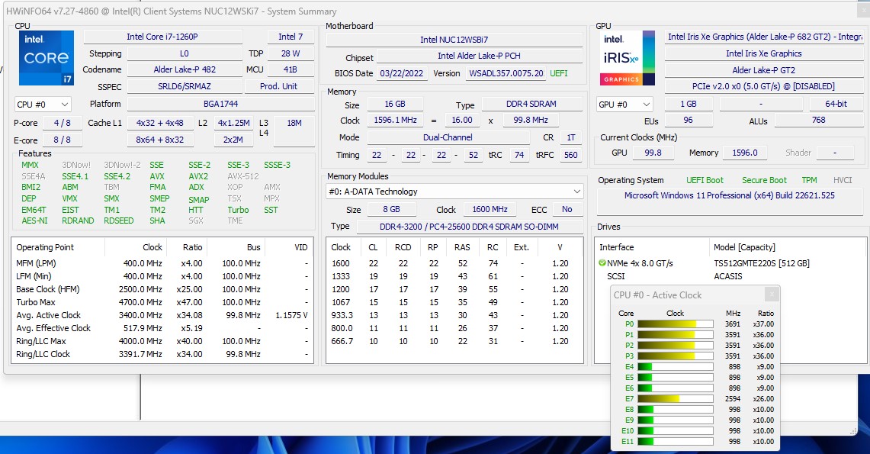
Task: Click the ECC value No
Action: (567, 209)
